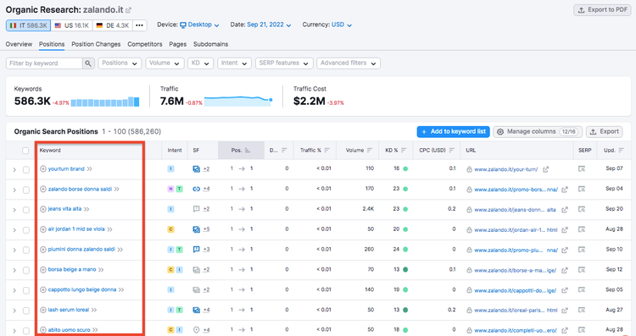Change Currency USD dropdown

[342, 25]
